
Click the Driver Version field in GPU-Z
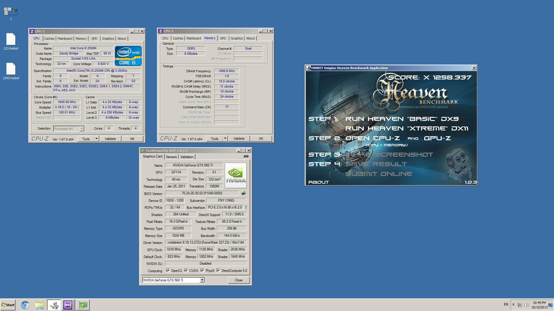[206, 242]
